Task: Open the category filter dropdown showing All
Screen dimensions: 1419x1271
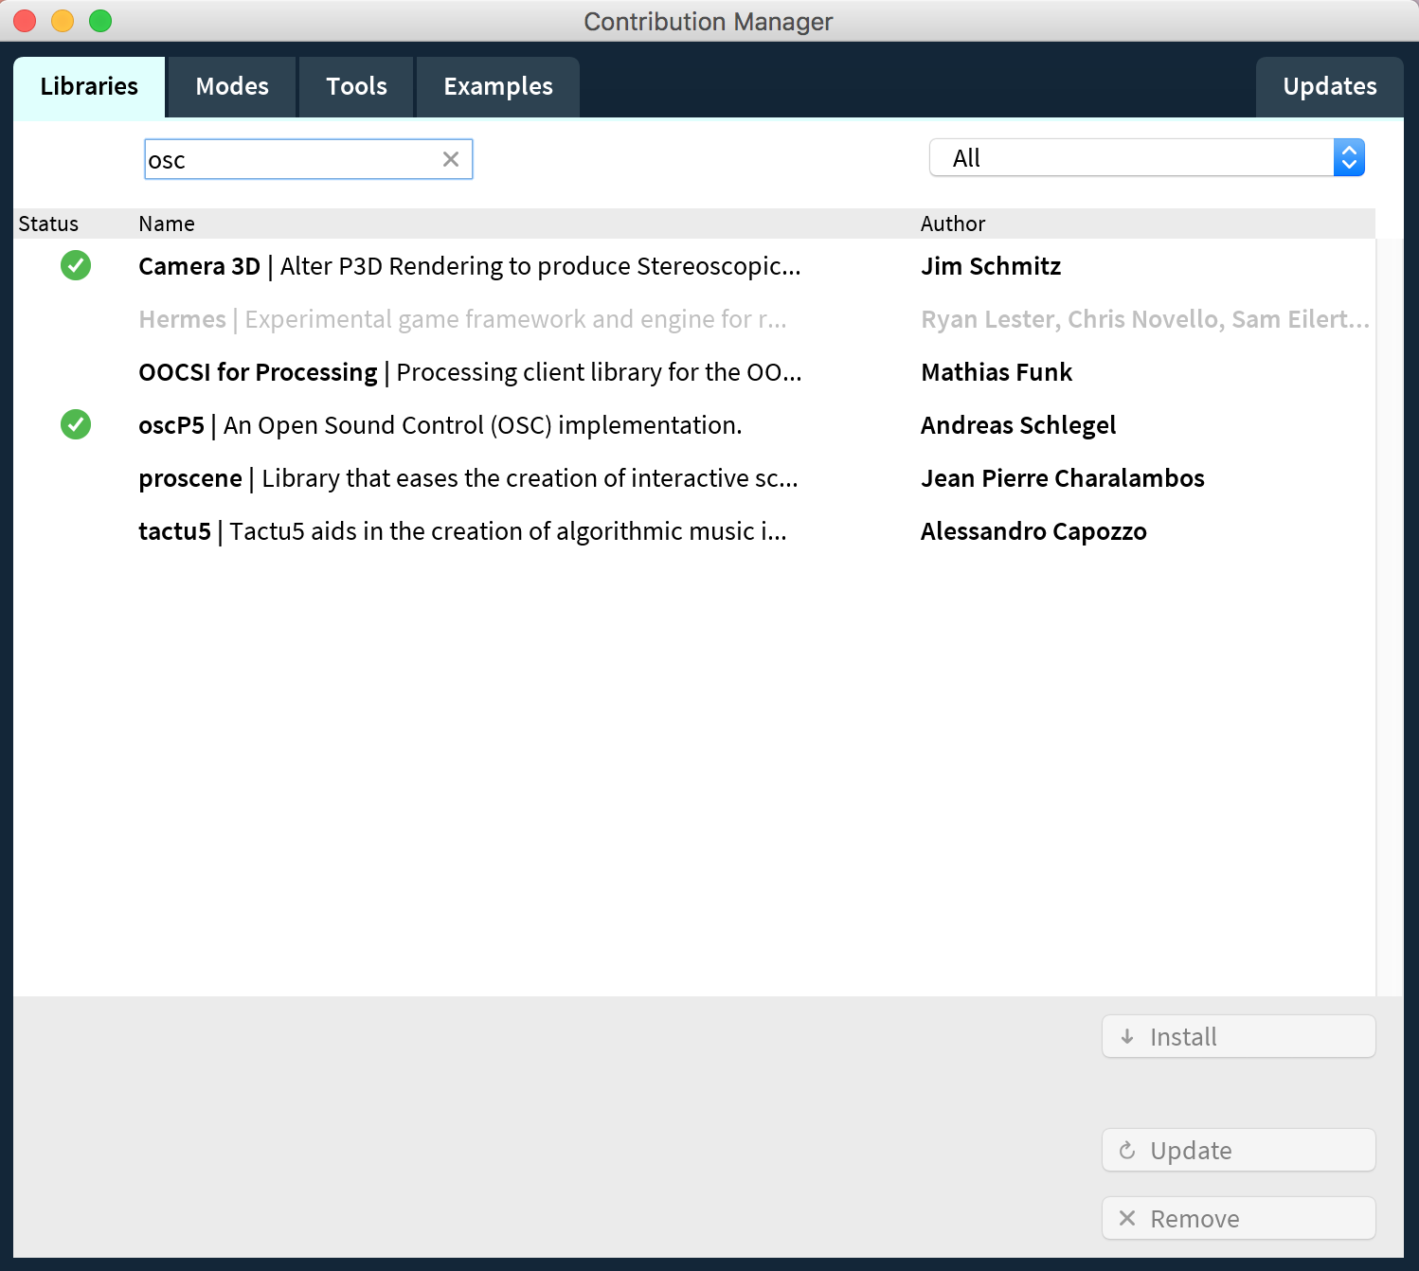Action: [1132, 158]
